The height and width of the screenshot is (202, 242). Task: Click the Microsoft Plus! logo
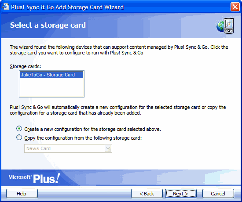tap(34, 178)
